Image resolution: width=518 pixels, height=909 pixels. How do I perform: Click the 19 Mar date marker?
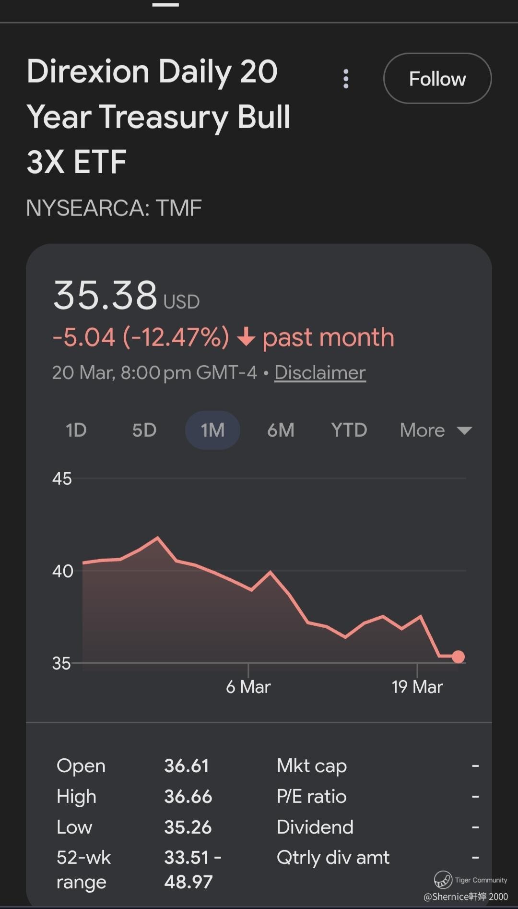pos(417,687)
